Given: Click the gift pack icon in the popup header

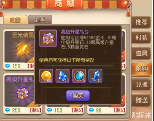Looking at the screenshot, I should pyautogui.click(x=48, y=38).
